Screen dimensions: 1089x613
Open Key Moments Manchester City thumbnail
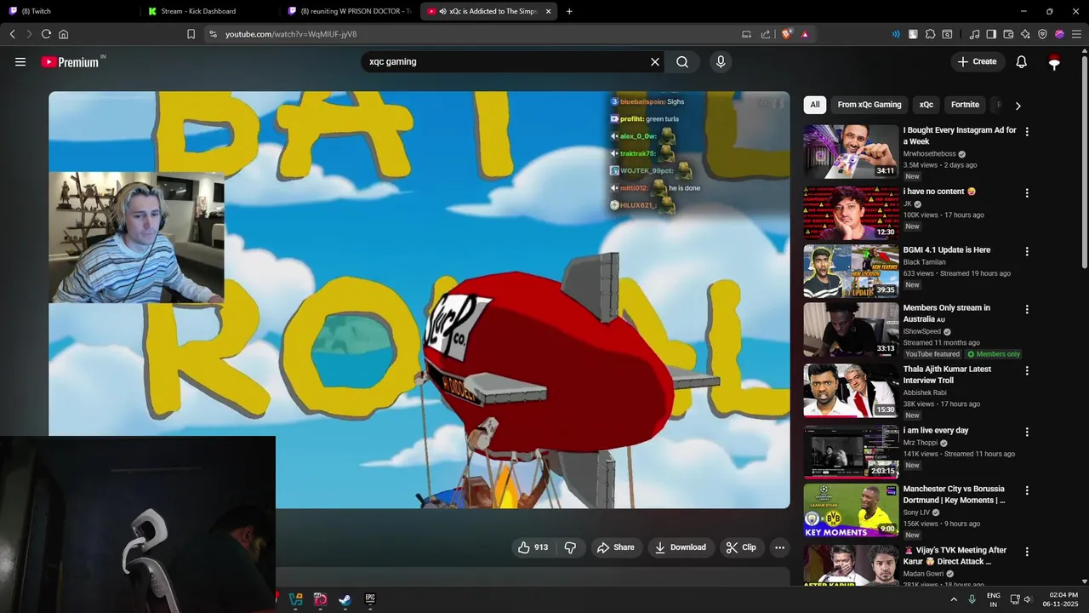point(851,511)
